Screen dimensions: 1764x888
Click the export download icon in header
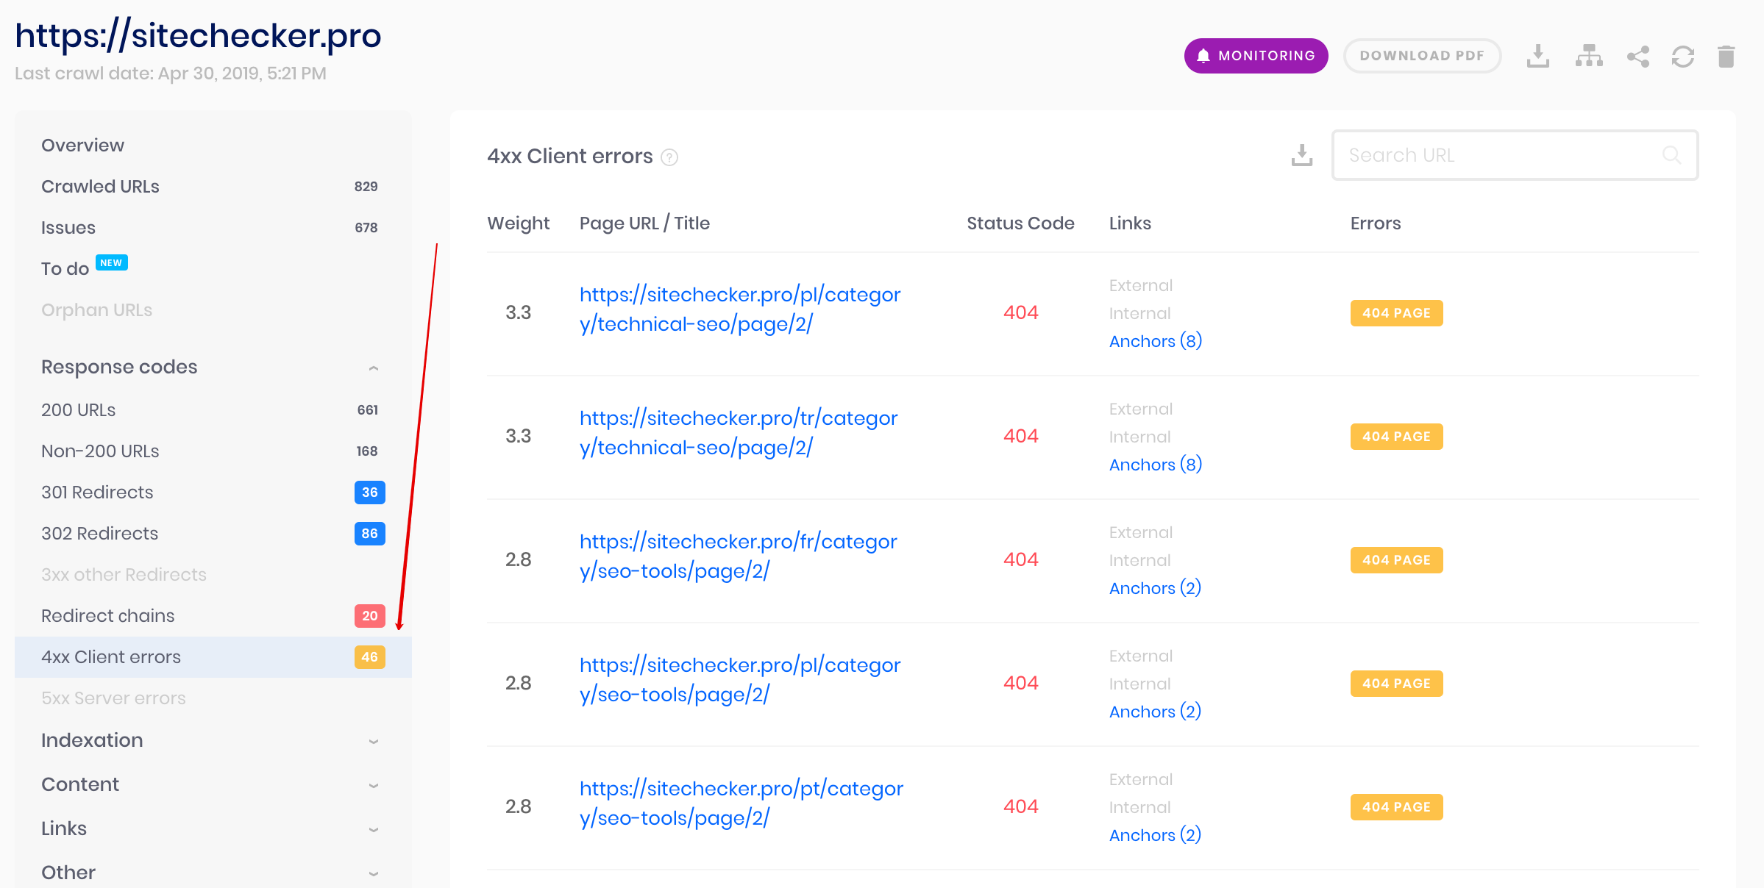point(1537,56)
